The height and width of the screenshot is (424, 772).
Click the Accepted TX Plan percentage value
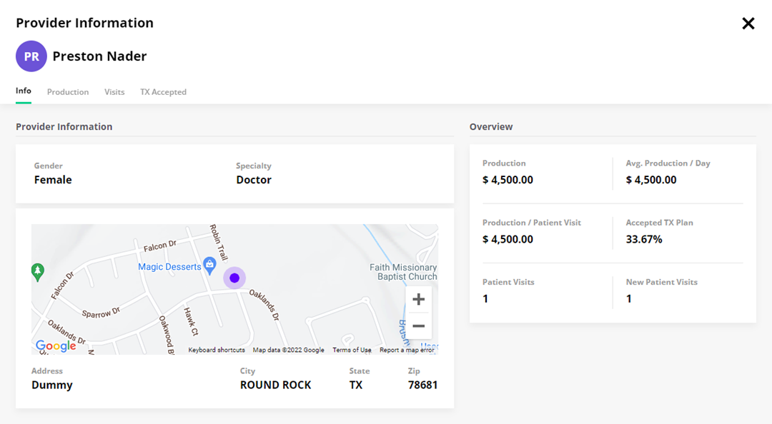coord(644,240)
